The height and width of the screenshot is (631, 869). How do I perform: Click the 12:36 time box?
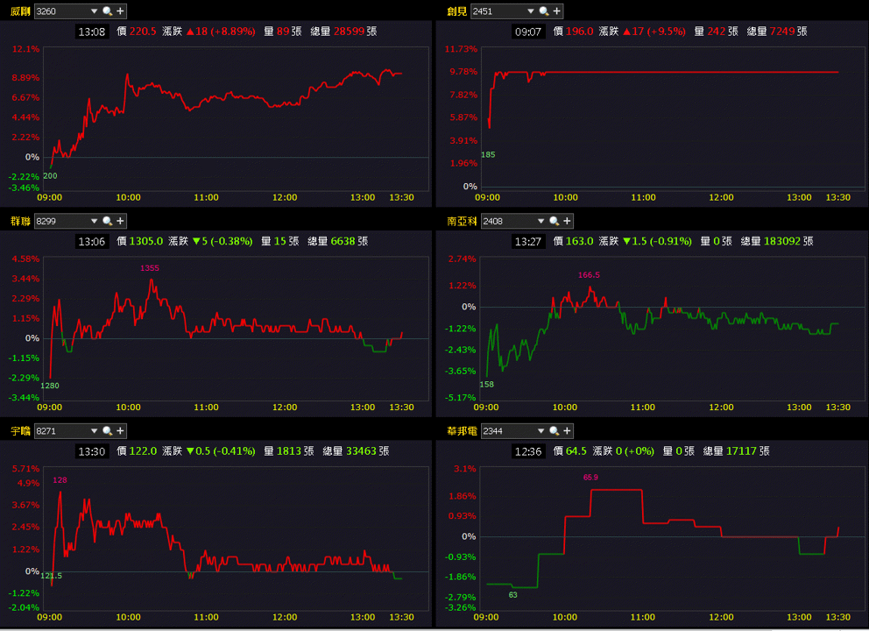click(528, 451)
